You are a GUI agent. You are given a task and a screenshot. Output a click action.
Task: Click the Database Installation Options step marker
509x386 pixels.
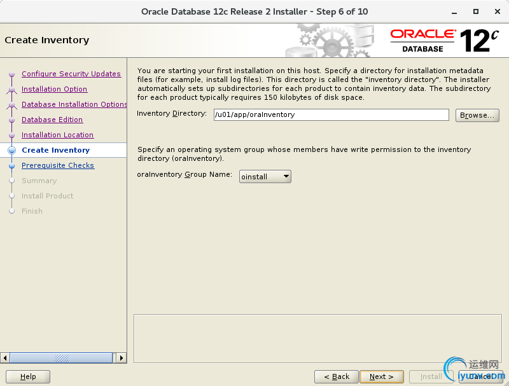(12, 105)
